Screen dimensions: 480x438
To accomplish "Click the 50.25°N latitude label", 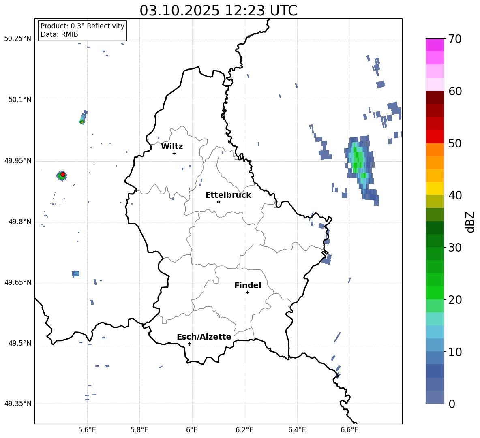I will coord(18,38).
